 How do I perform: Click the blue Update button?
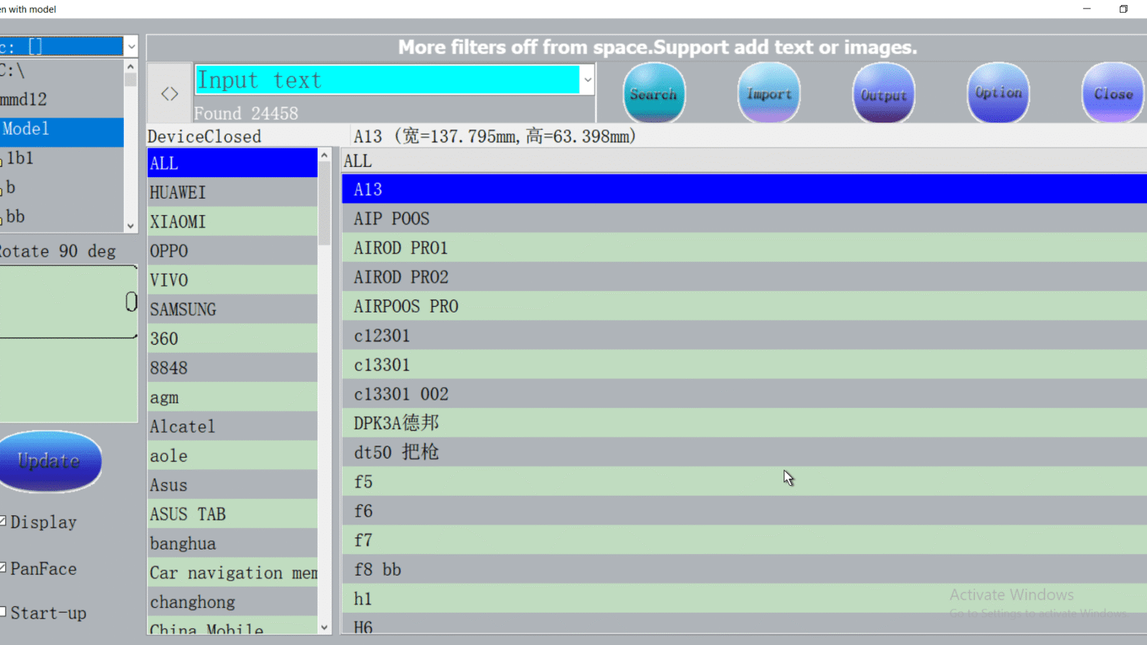(x=50, y=461)
